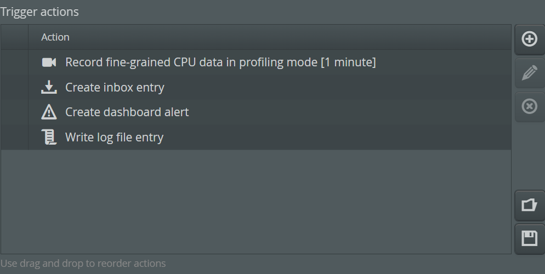Select the Record fine-grained CPU data row
The width and height of the screenshot is (545, 274).
point(220,62)
